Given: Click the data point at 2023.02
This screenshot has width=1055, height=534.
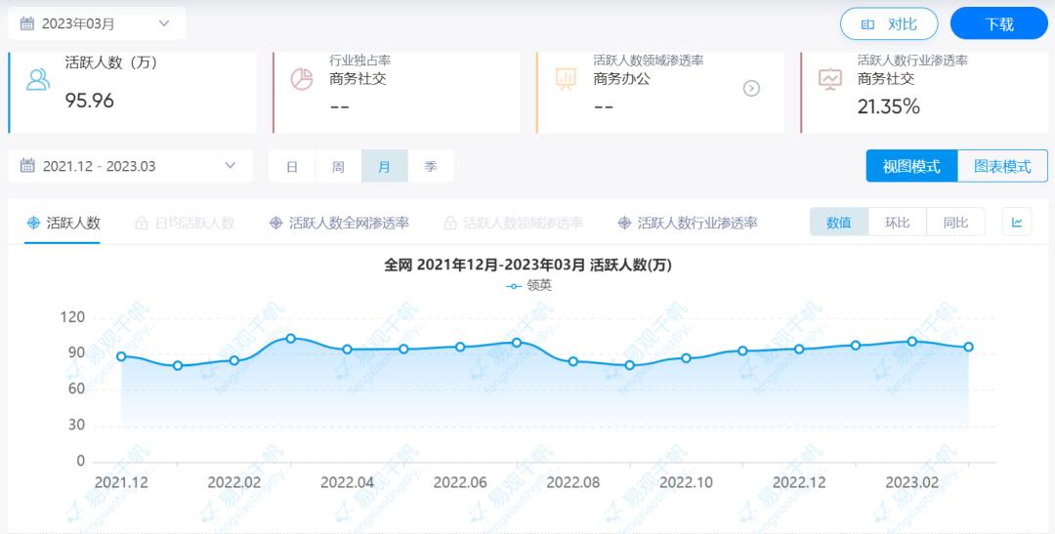Looking at the screenshot, I should 912,342.
